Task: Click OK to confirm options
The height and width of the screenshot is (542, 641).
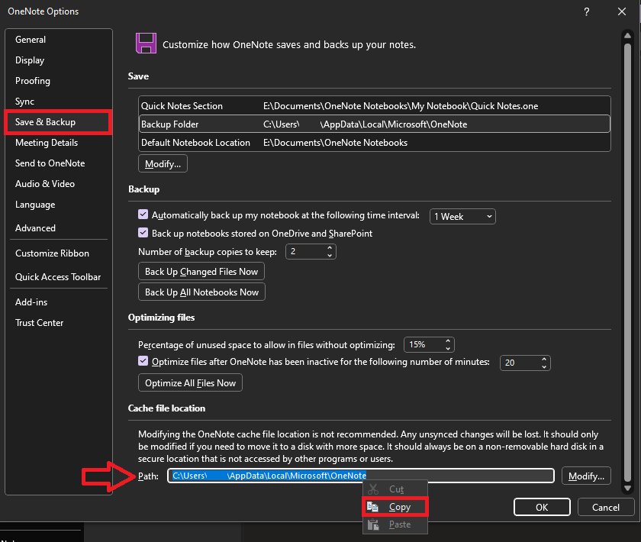Action: [542, 507]
